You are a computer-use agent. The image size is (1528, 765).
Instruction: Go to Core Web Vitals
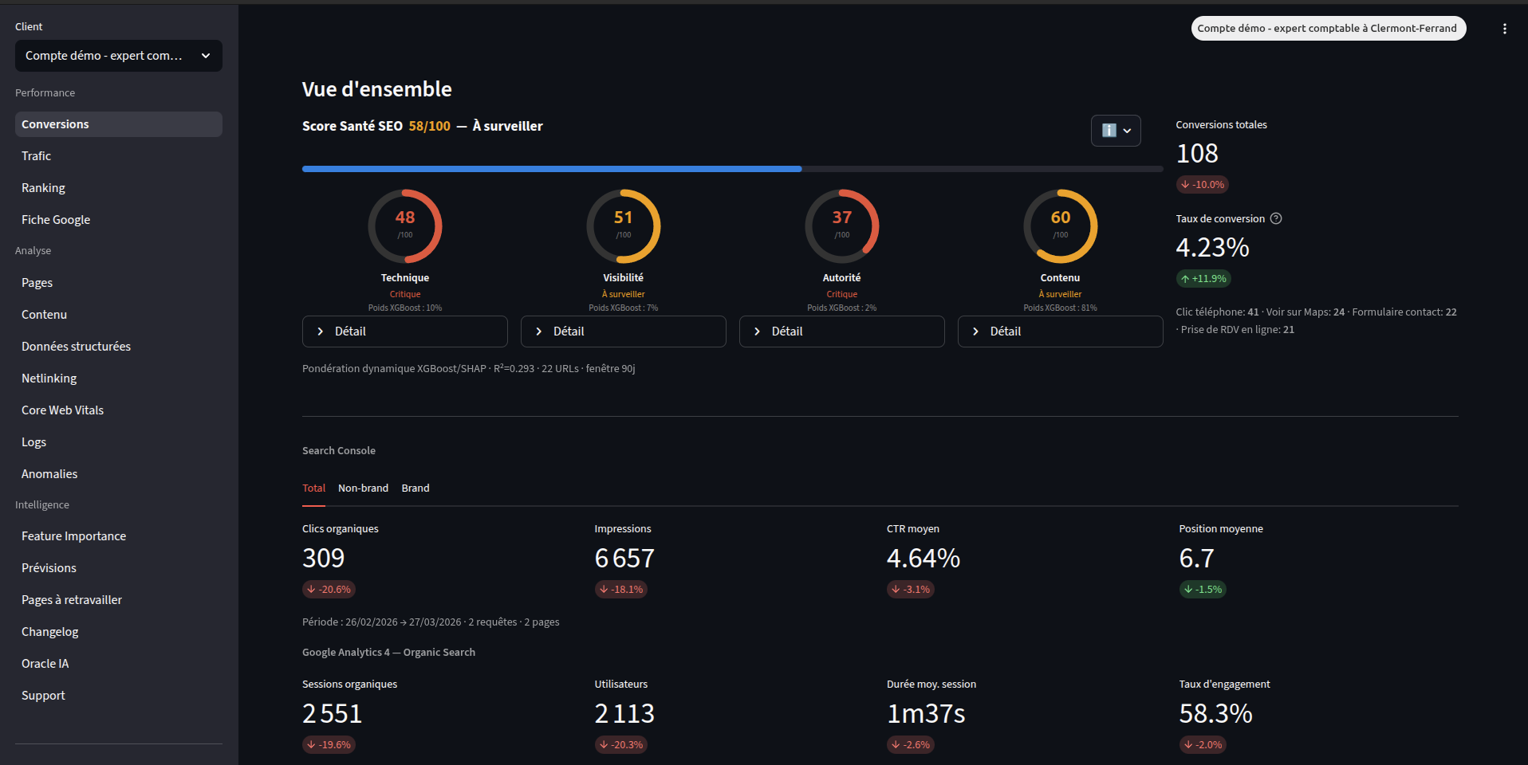62,410
